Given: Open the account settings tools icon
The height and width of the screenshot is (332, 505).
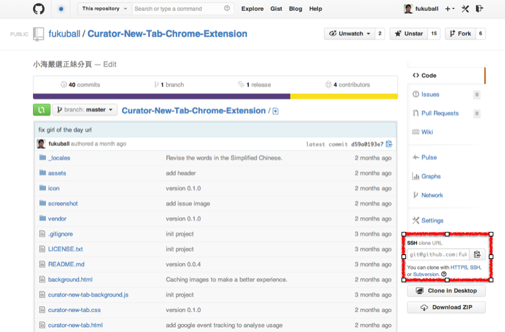Looking at the screenshot, I should pos(465,8).
